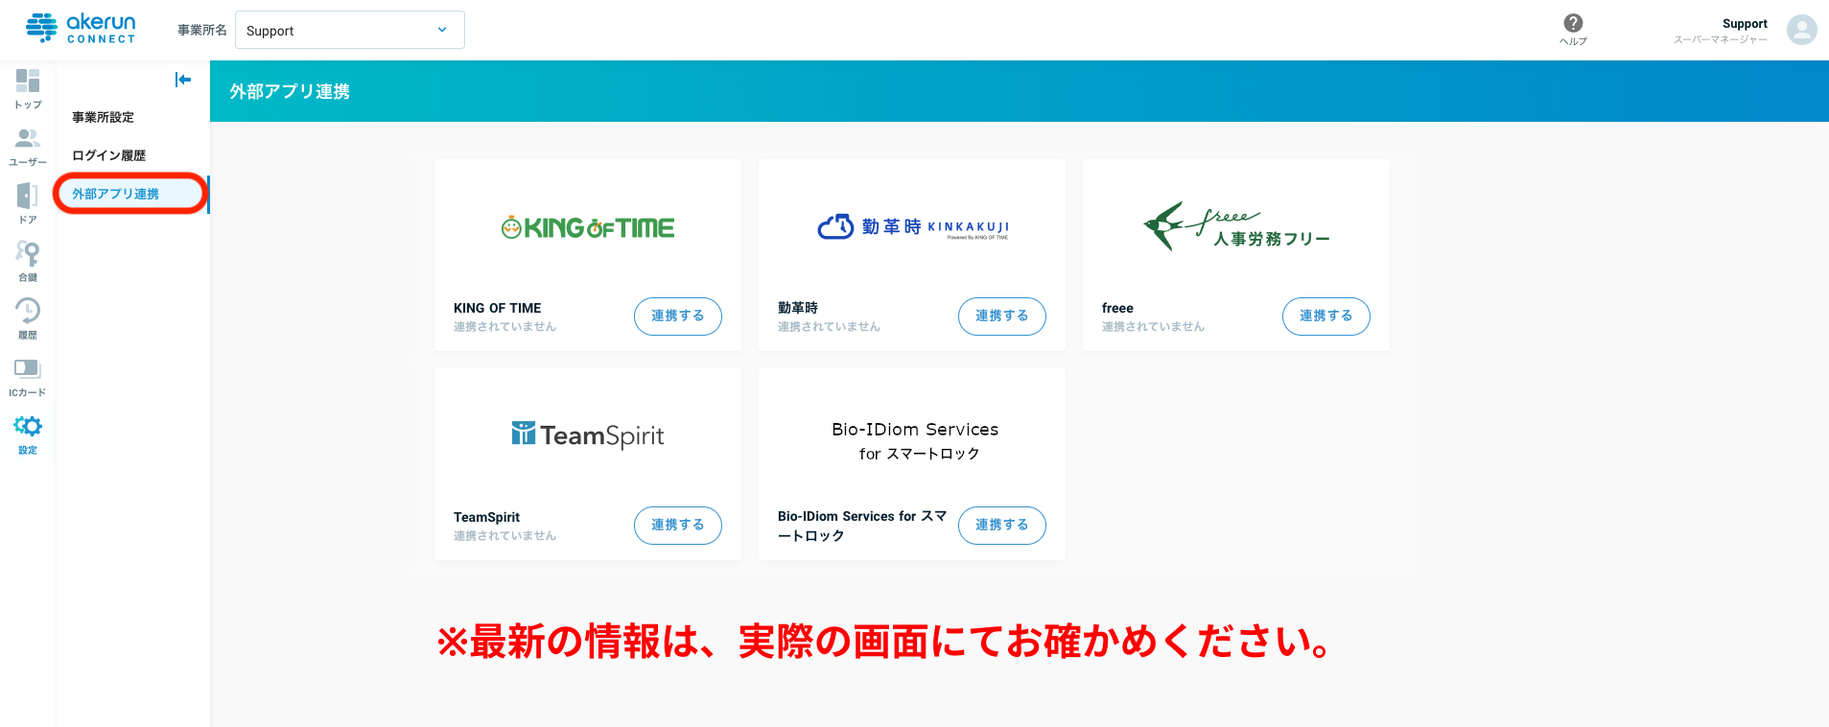The width and height of the screenshot is (1829, 727).
Task: Select ログイン履歴 menu item
Action: [109, 155]
